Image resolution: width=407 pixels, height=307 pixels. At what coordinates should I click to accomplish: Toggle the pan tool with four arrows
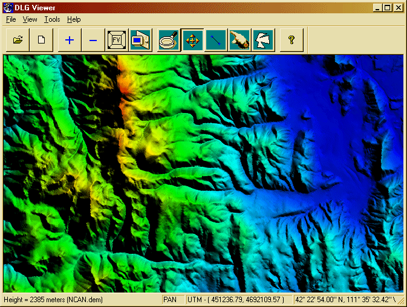coord(192,40)
